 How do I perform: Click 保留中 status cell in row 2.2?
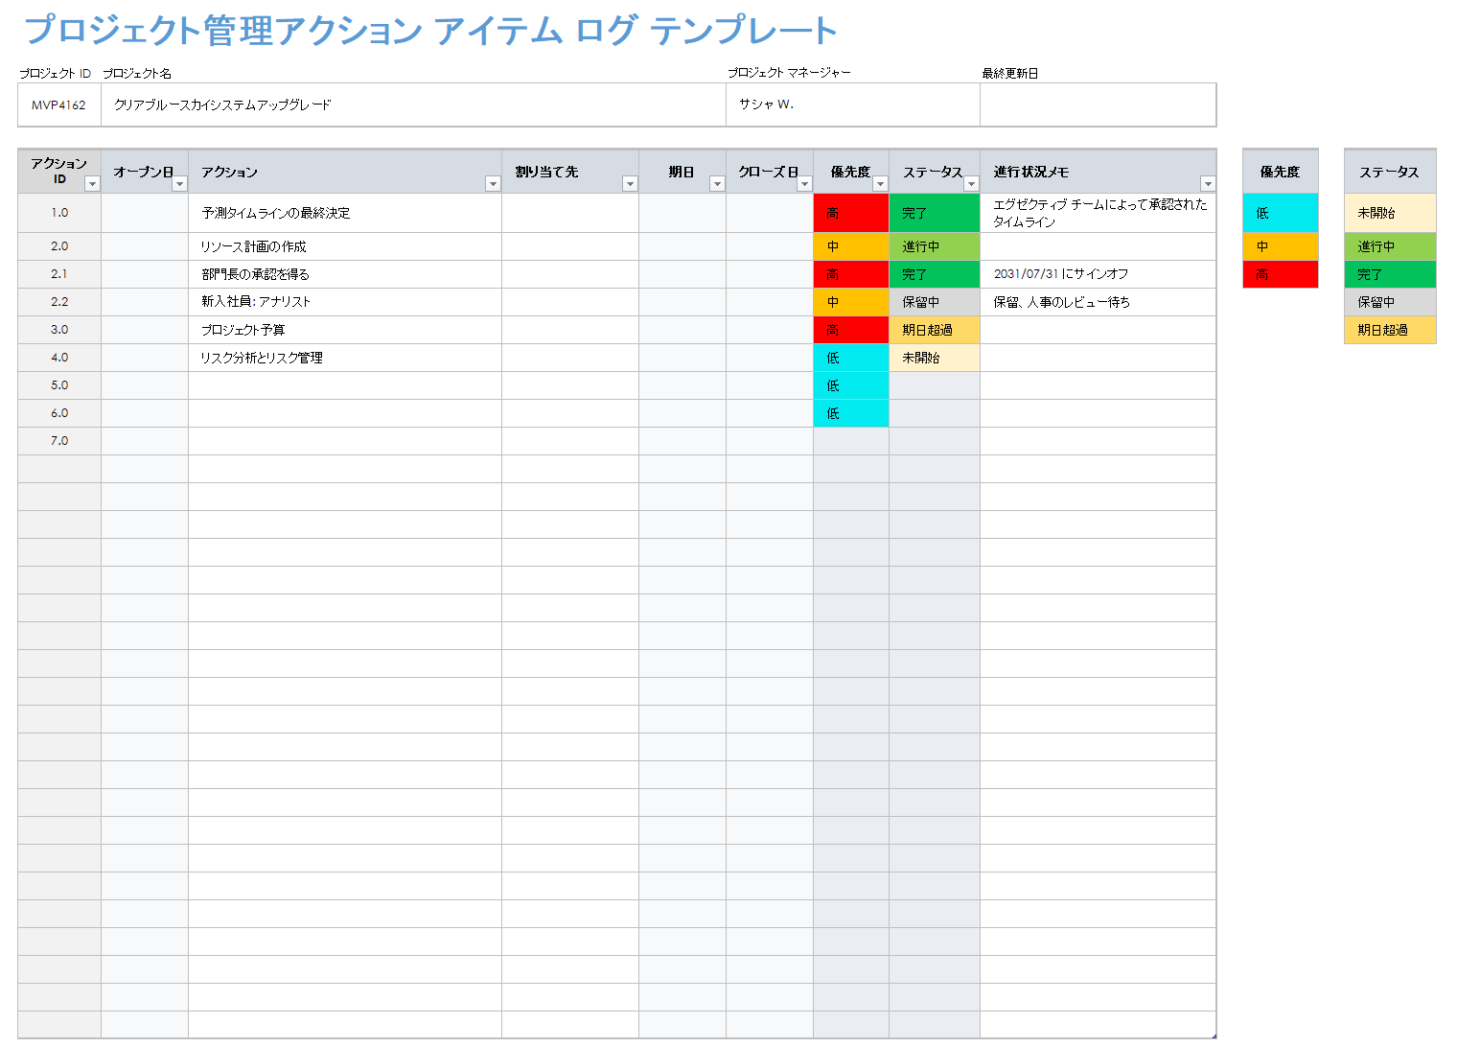click(935, 302)
